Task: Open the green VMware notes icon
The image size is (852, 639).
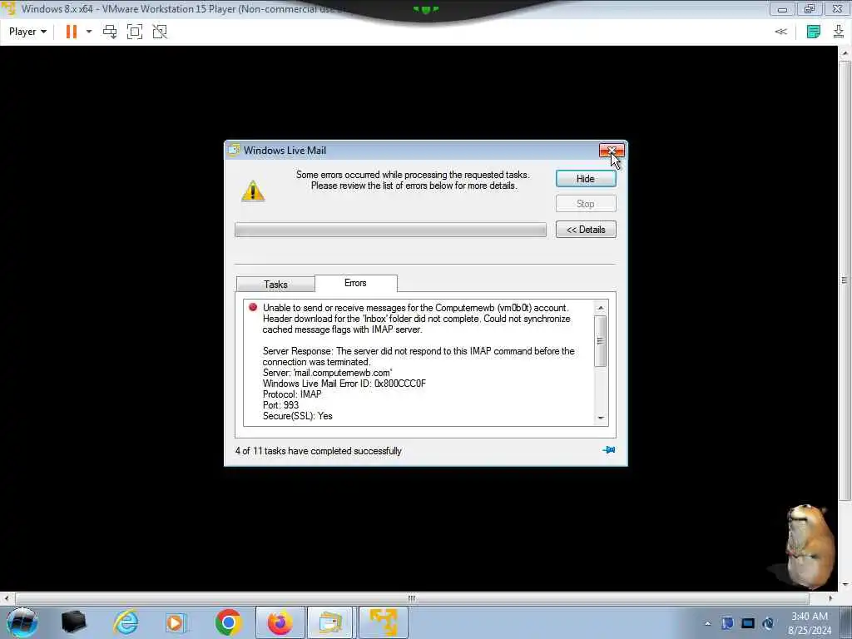Action: tap(814, 32)
